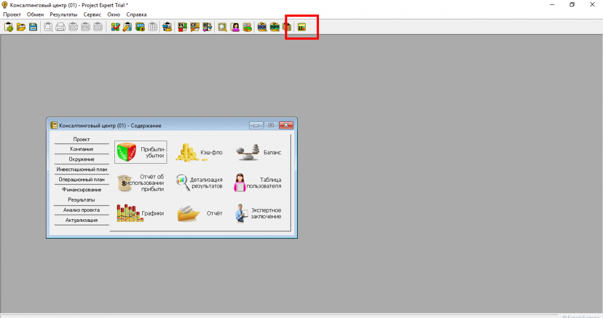This screenshot has height=318, width=603.
Task: Switch to the Инвестиционный план tab
Action: coord(81,170)
